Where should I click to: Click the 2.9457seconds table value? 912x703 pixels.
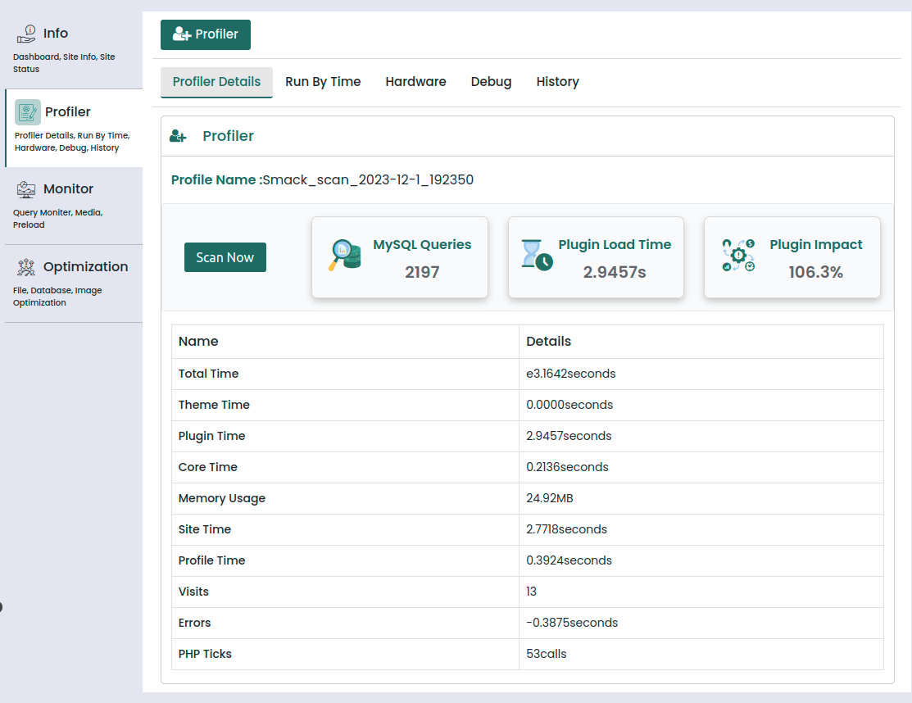point(569,436)
